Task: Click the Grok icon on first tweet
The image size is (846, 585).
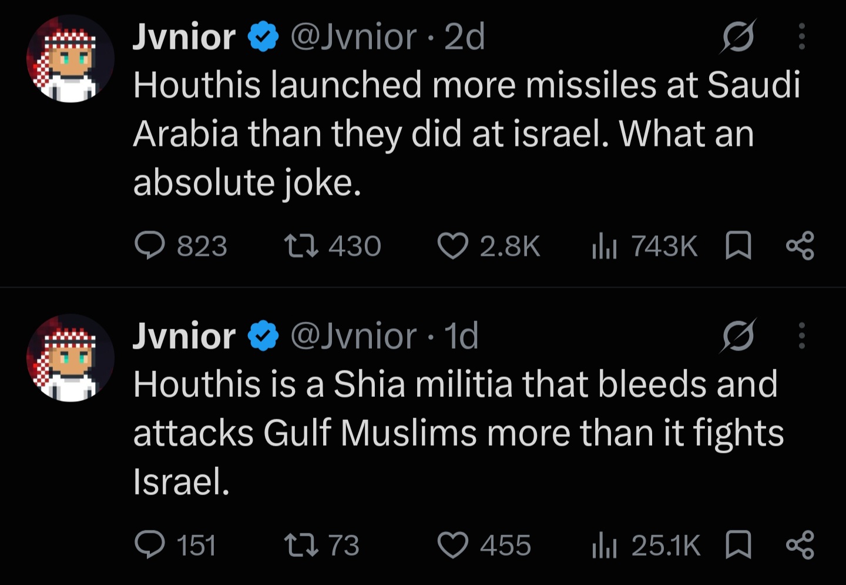Action: pos(738,38)
